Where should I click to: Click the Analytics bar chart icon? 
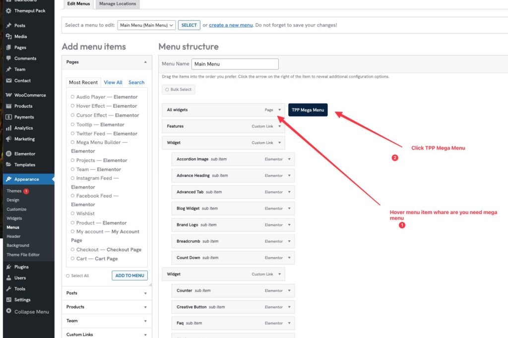8,128
